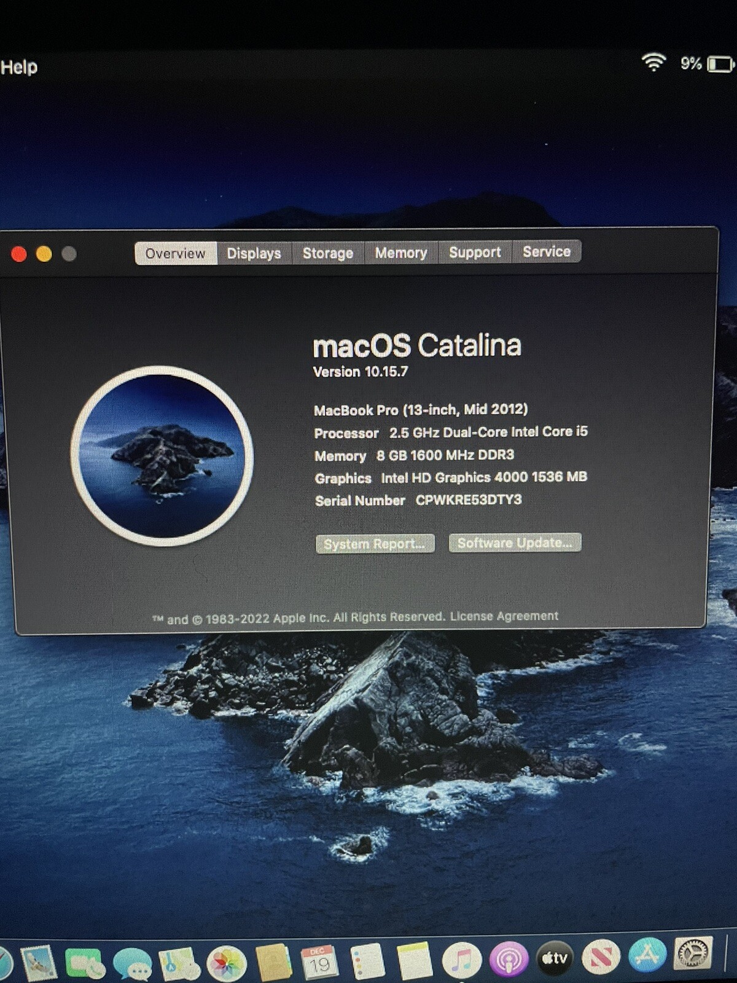Click the MacBook Pro (13-inch, Mid 2012) text
Screen dimensions: 737x983
coord(421,409)
